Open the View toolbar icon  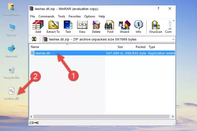[82, 27]
